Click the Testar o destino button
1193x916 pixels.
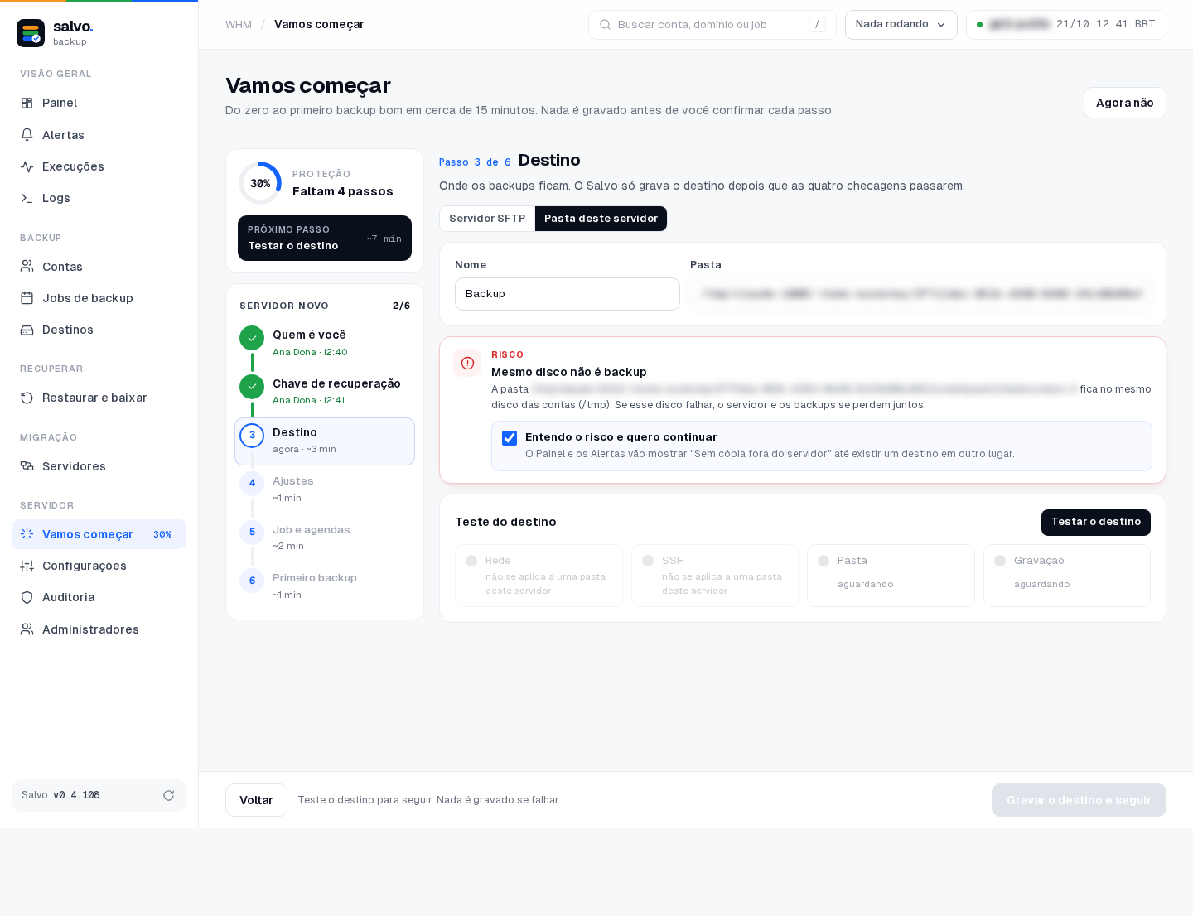(x=1095, y=523)
